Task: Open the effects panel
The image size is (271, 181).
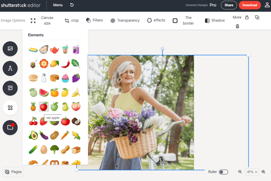Action: click(x=156, y=20)
